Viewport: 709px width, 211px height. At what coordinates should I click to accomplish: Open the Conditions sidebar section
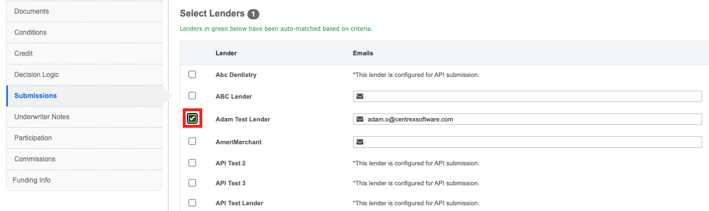(x=84, y=33)
